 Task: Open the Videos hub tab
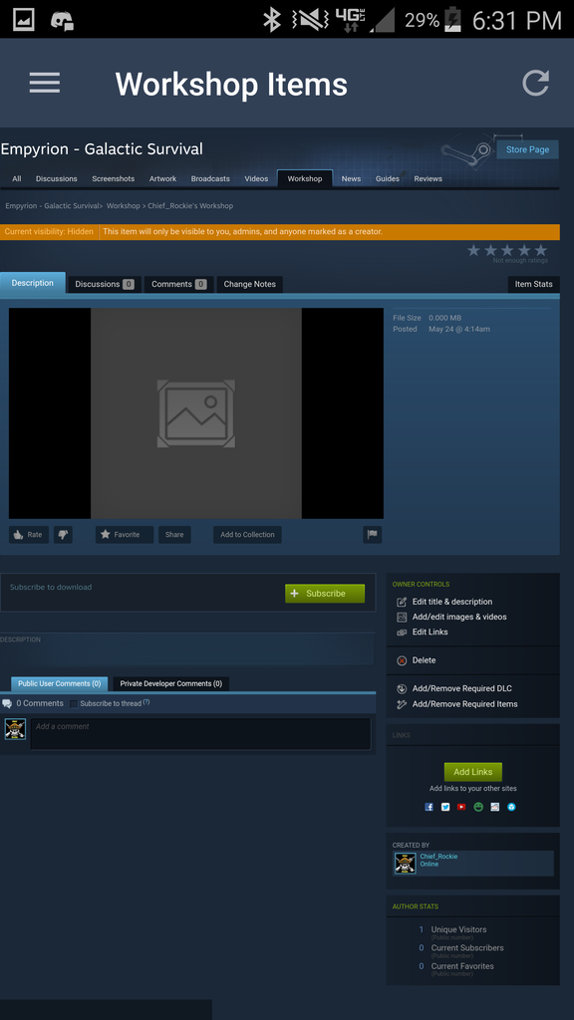(256, 179)
